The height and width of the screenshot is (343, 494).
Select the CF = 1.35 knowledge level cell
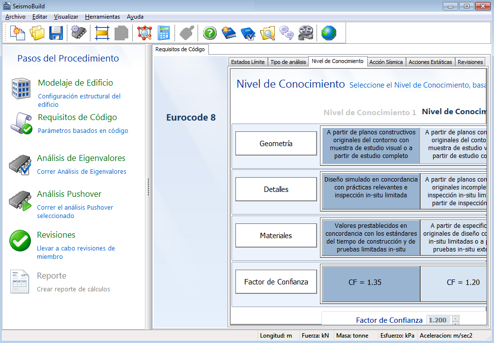pos(371,282)
